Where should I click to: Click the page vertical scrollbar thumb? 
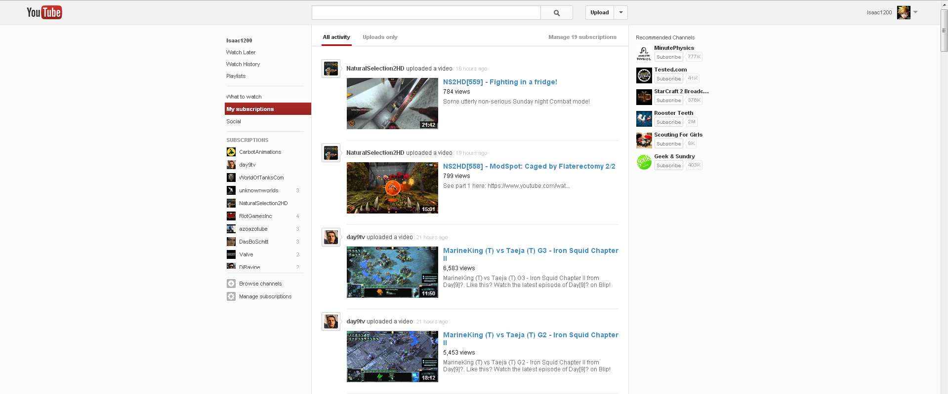[x=944, y=31]
